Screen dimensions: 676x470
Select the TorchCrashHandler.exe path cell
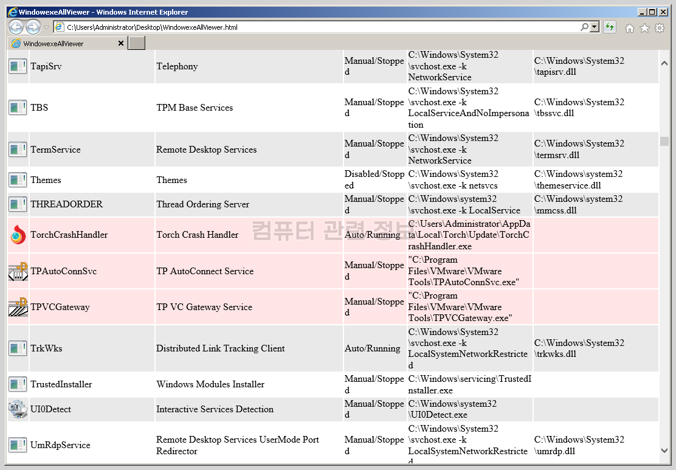[x=469, y=235]
